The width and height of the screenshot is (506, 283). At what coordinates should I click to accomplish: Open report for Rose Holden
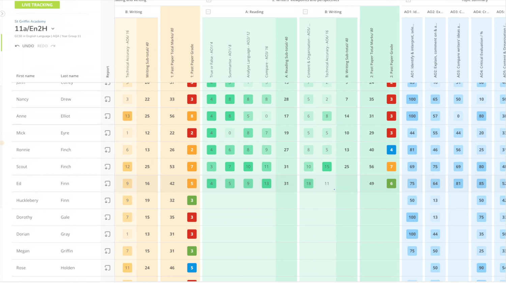[107, 268]
